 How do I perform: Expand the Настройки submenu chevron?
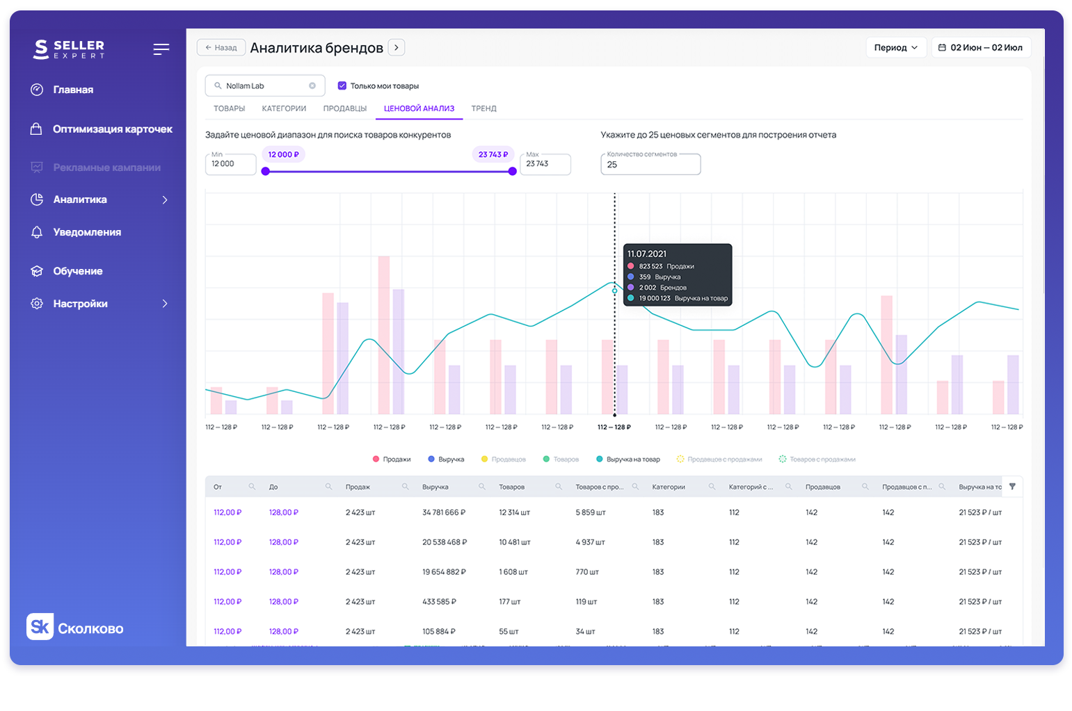coord(165,304)
